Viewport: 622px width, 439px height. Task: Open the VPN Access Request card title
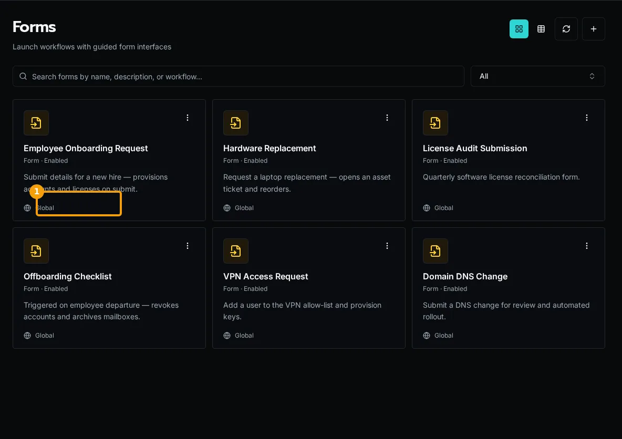click(265, 276)
